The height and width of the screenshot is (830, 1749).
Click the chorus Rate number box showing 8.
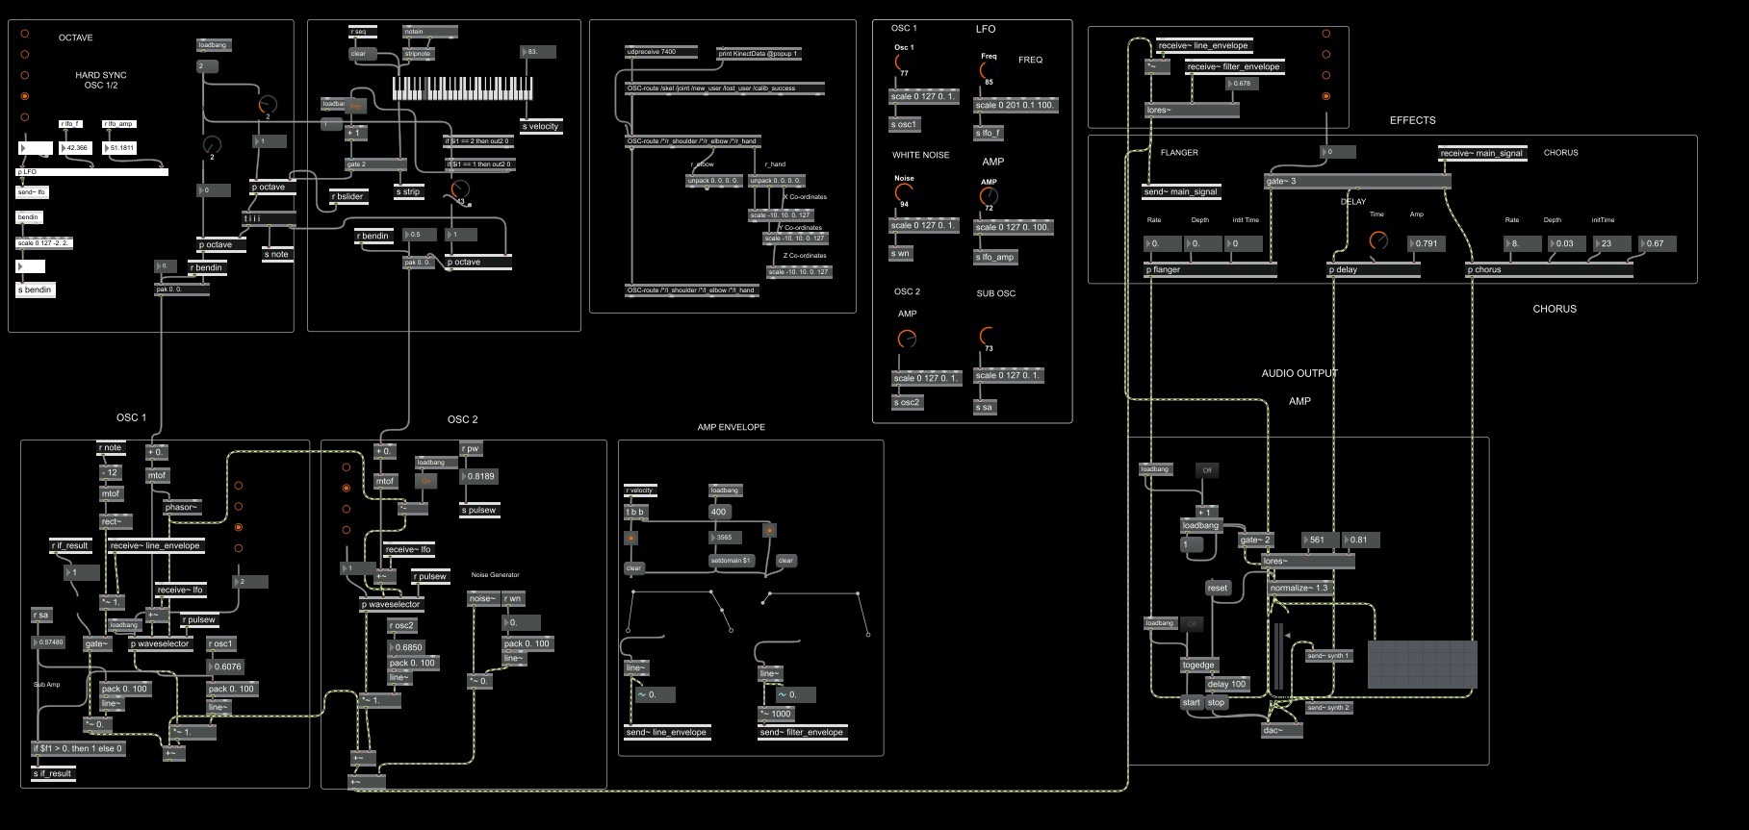pyautogui.click(x=1521, y=244)
